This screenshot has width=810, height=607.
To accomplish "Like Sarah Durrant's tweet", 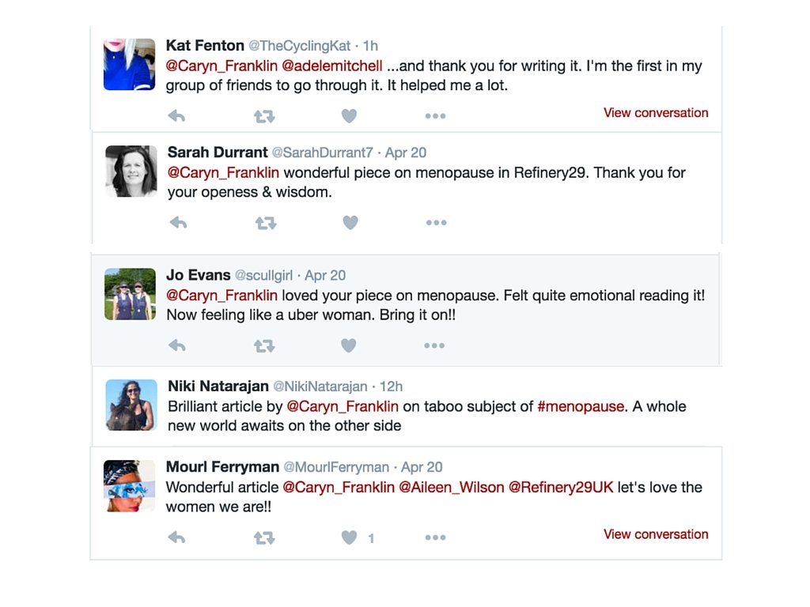I will [x=350, y=223].
